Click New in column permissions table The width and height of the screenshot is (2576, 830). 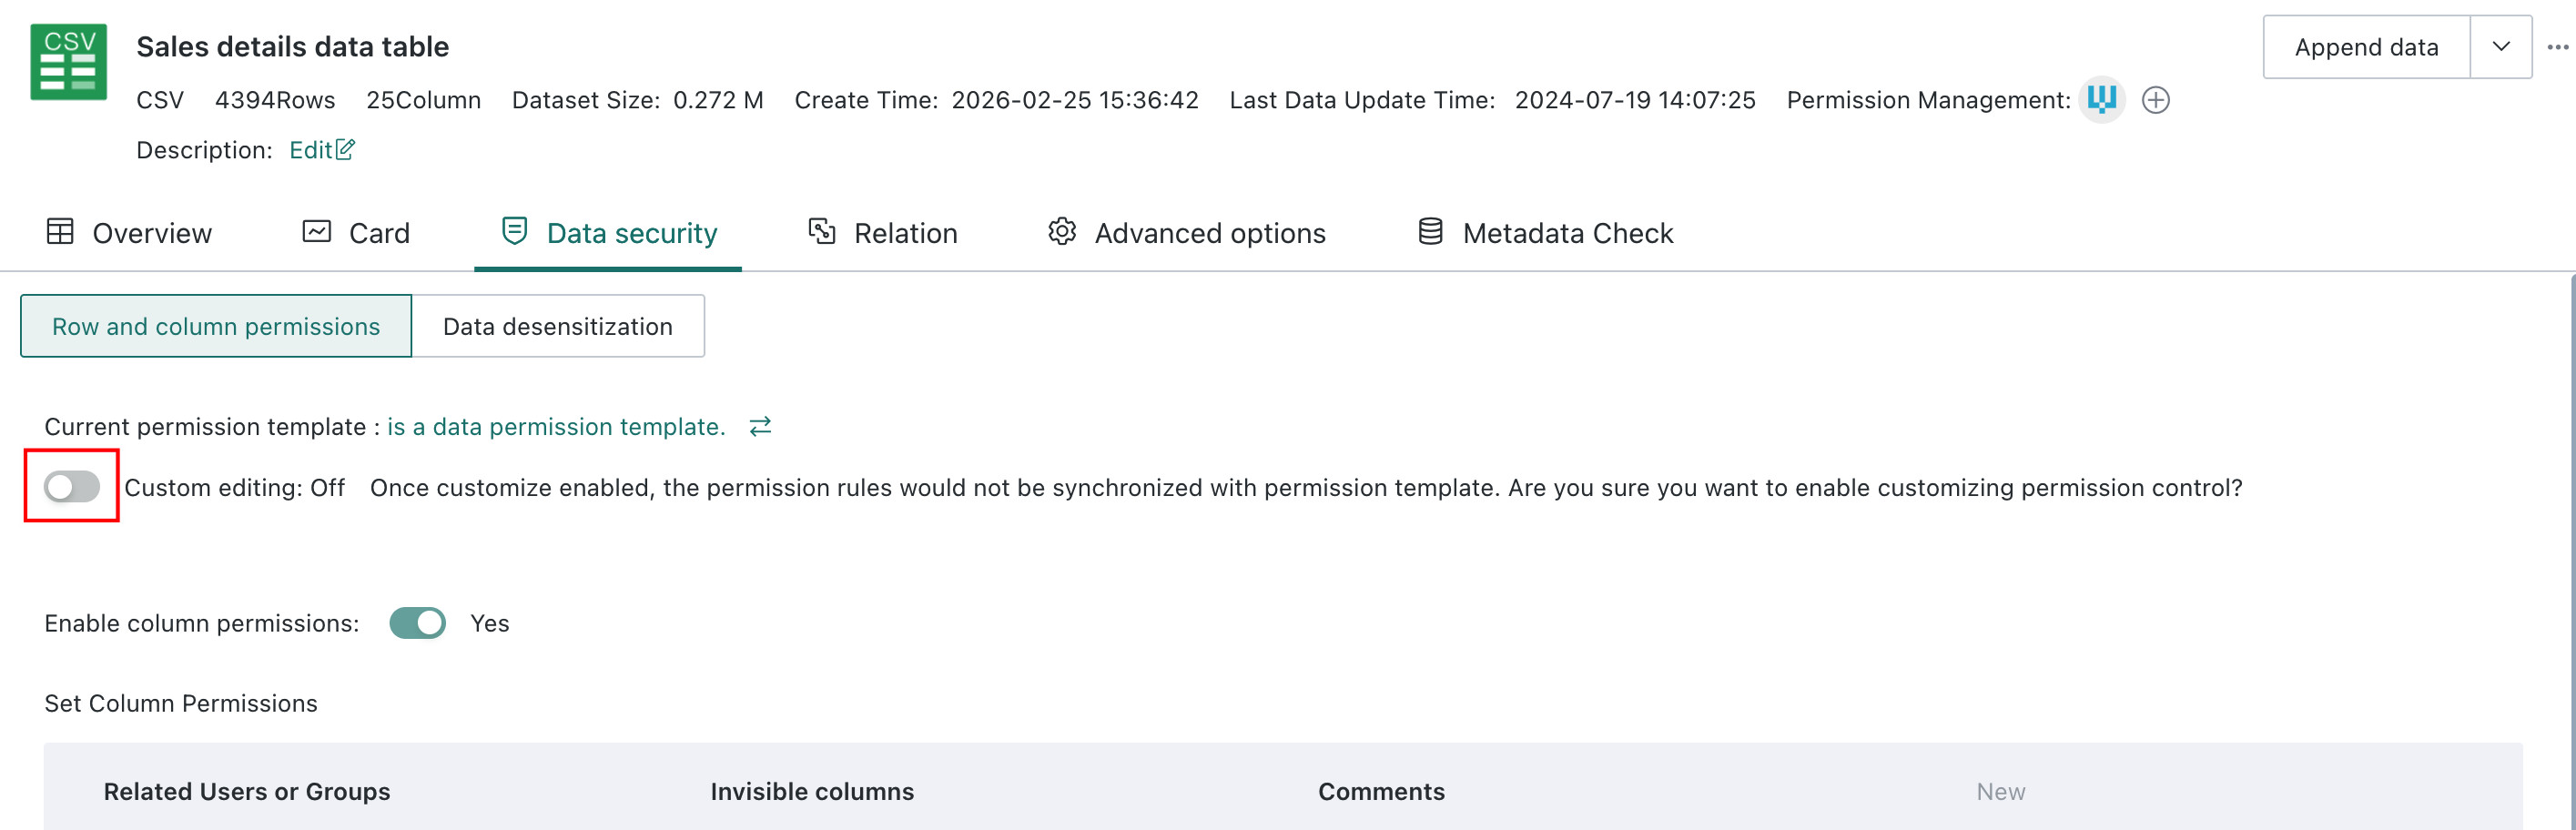pyautogui.click(x=2000, y=791)
